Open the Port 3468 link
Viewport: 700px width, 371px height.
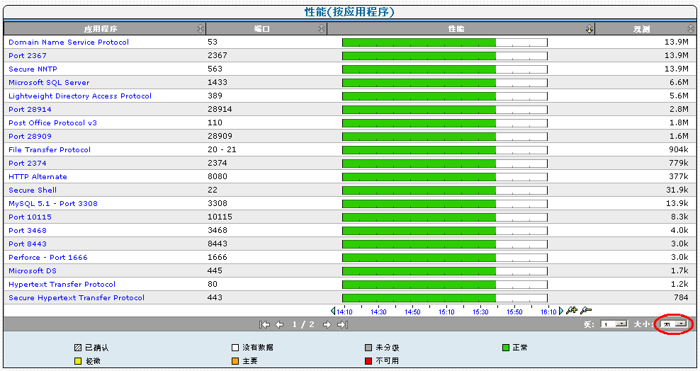coord(28,231)
